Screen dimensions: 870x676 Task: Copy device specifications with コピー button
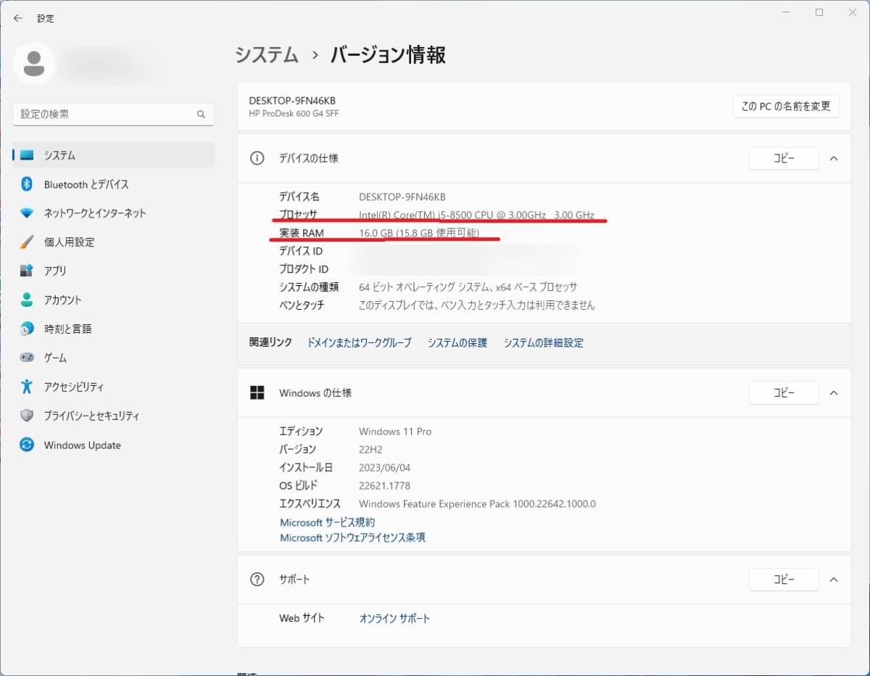(784, 158)
